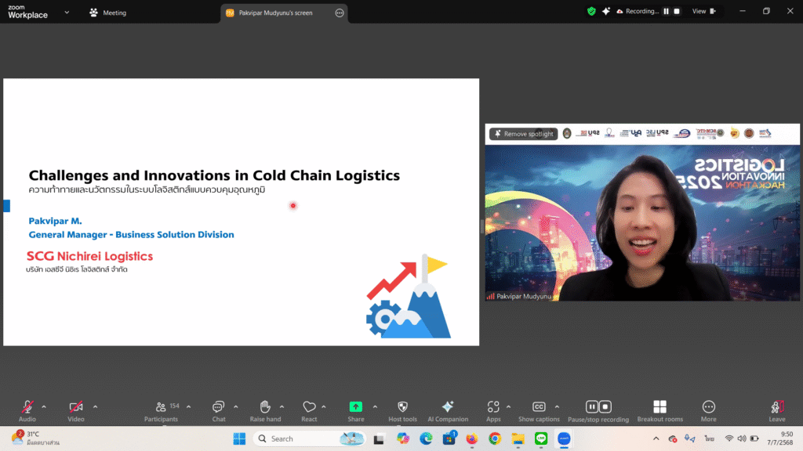Open the Apps panel

tap(493, 410)
